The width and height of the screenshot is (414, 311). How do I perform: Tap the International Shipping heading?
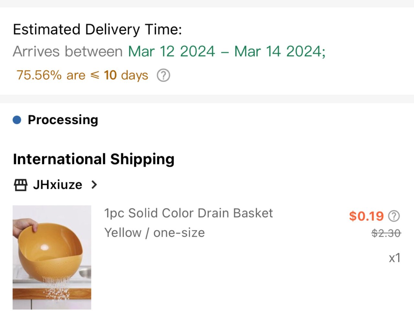94,159
